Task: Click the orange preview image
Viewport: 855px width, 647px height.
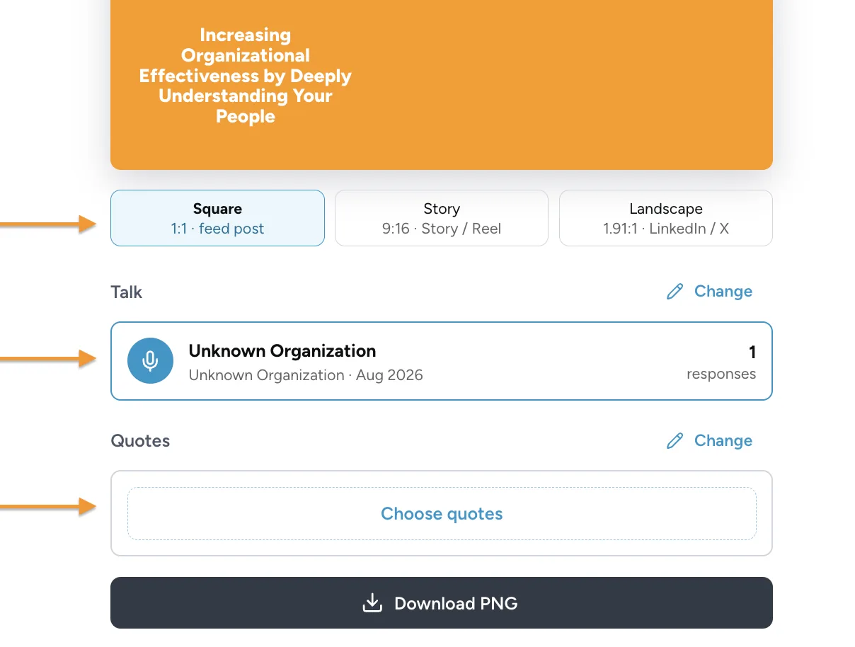Action: (442, 85)
